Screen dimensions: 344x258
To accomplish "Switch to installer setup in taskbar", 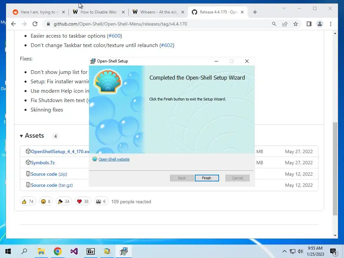I will [x=124, y=251].
